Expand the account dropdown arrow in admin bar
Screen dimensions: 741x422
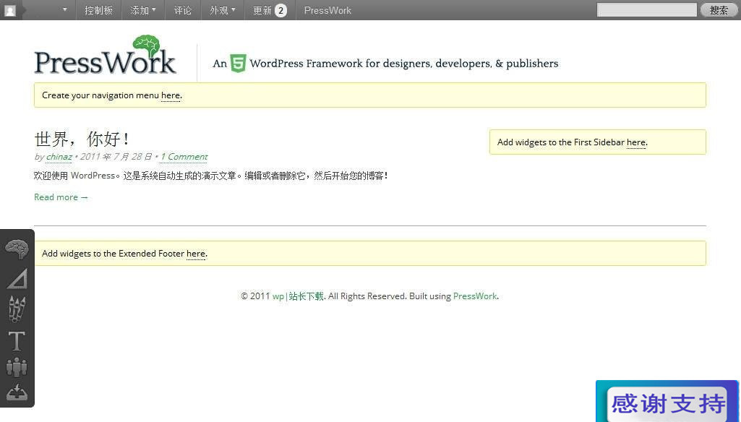(x=65, y=10)
